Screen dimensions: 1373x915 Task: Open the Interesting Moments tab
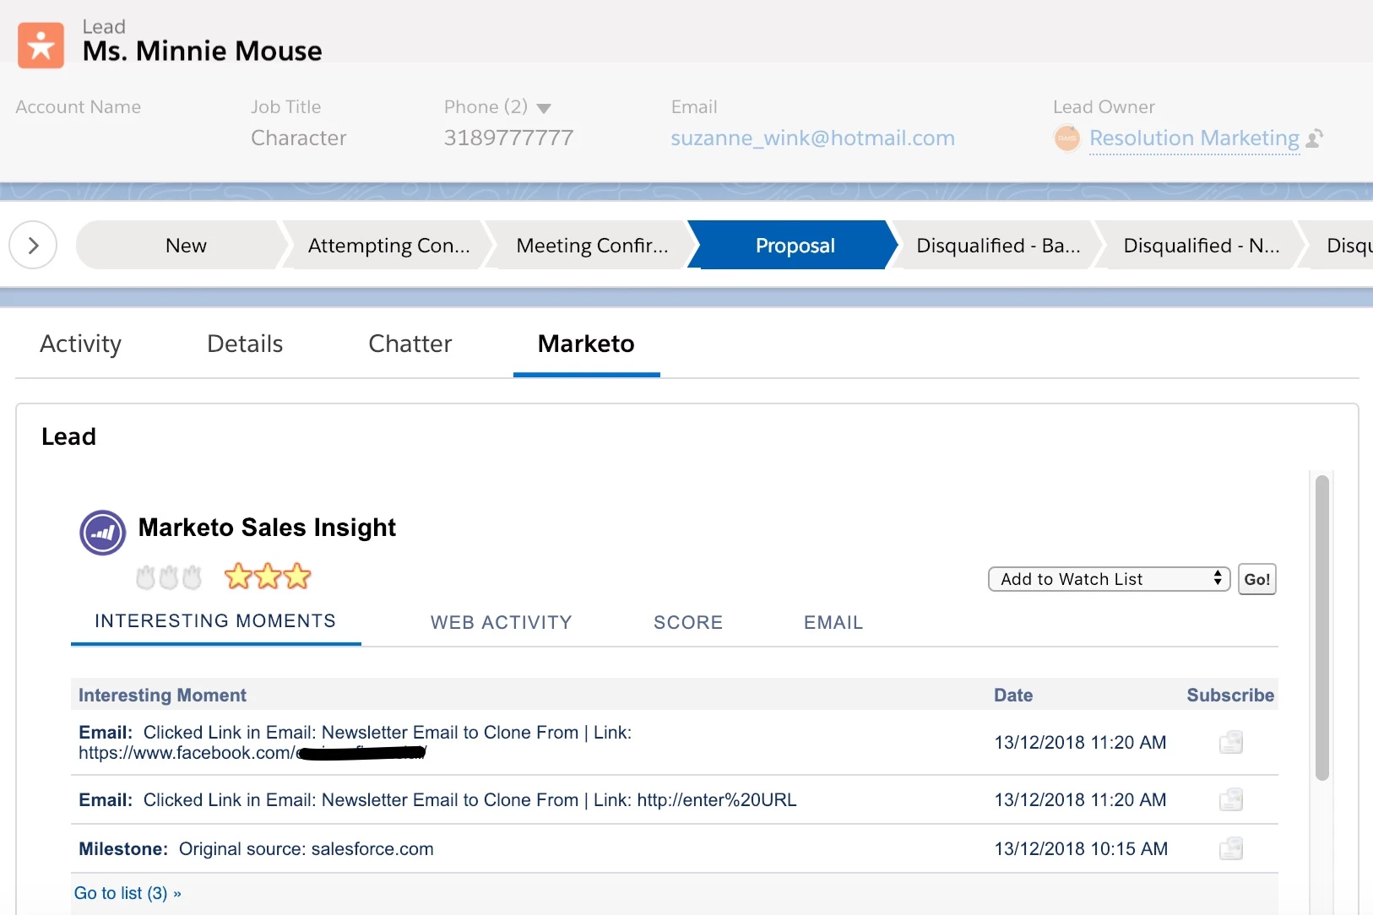tap(215, 621)
